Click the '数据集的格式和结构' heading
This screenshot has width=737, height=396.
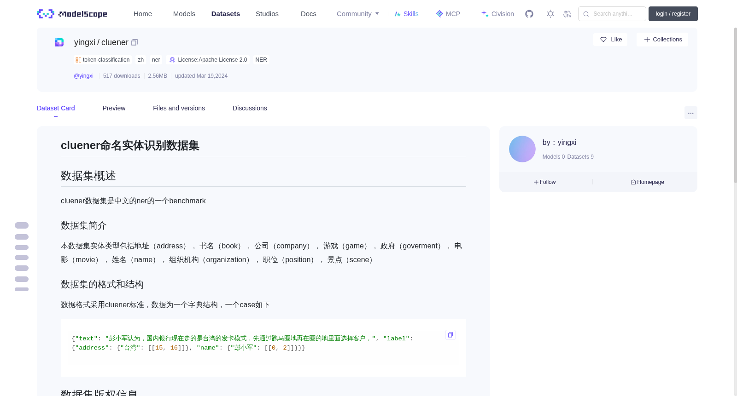tap(102, 284)
